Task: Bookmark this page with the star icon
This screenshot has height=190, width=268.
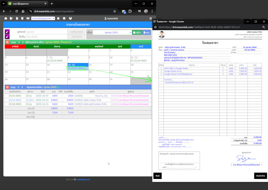Action: (x=115, y=11)
